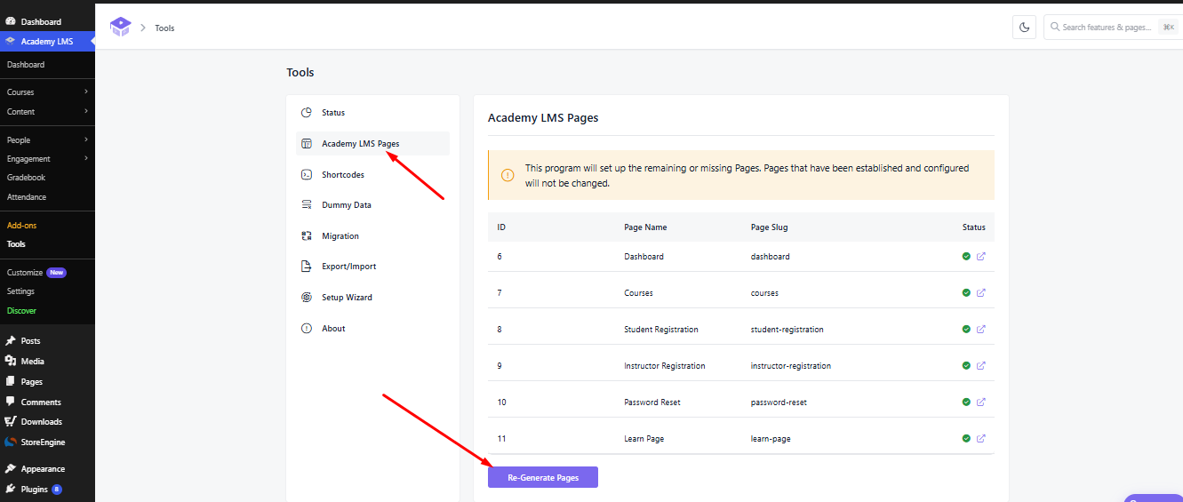
Task: Click the Setup Wizard icon
Action: point(307,298)
